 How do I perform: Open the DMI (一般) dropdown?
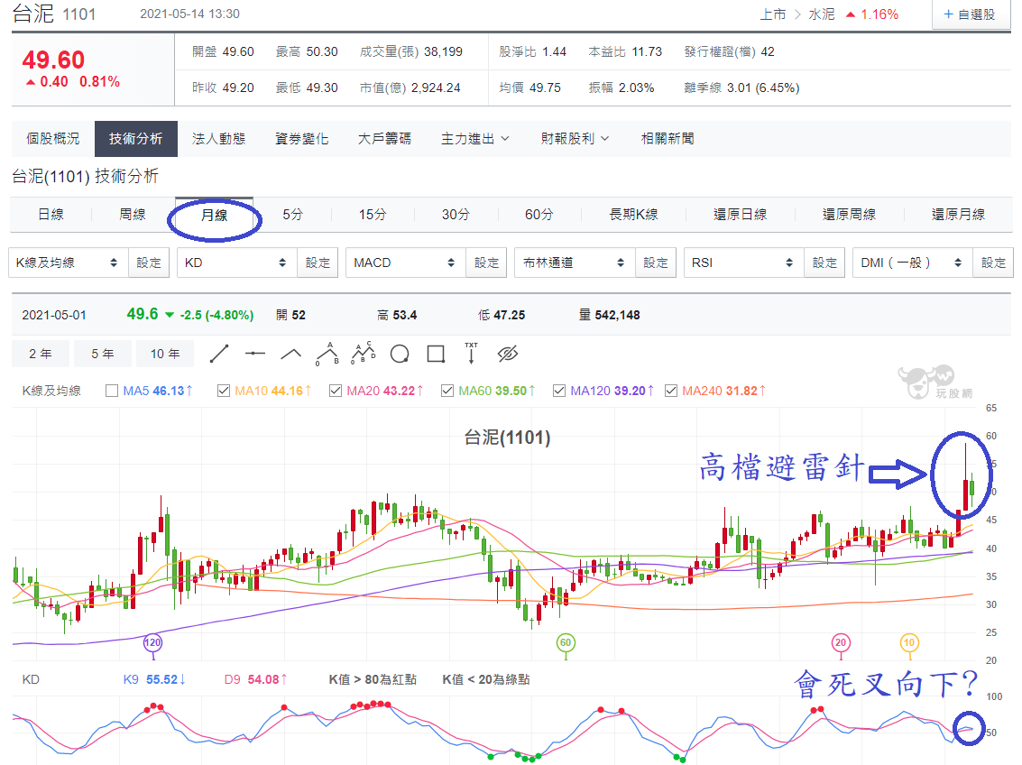coord(912,263)
